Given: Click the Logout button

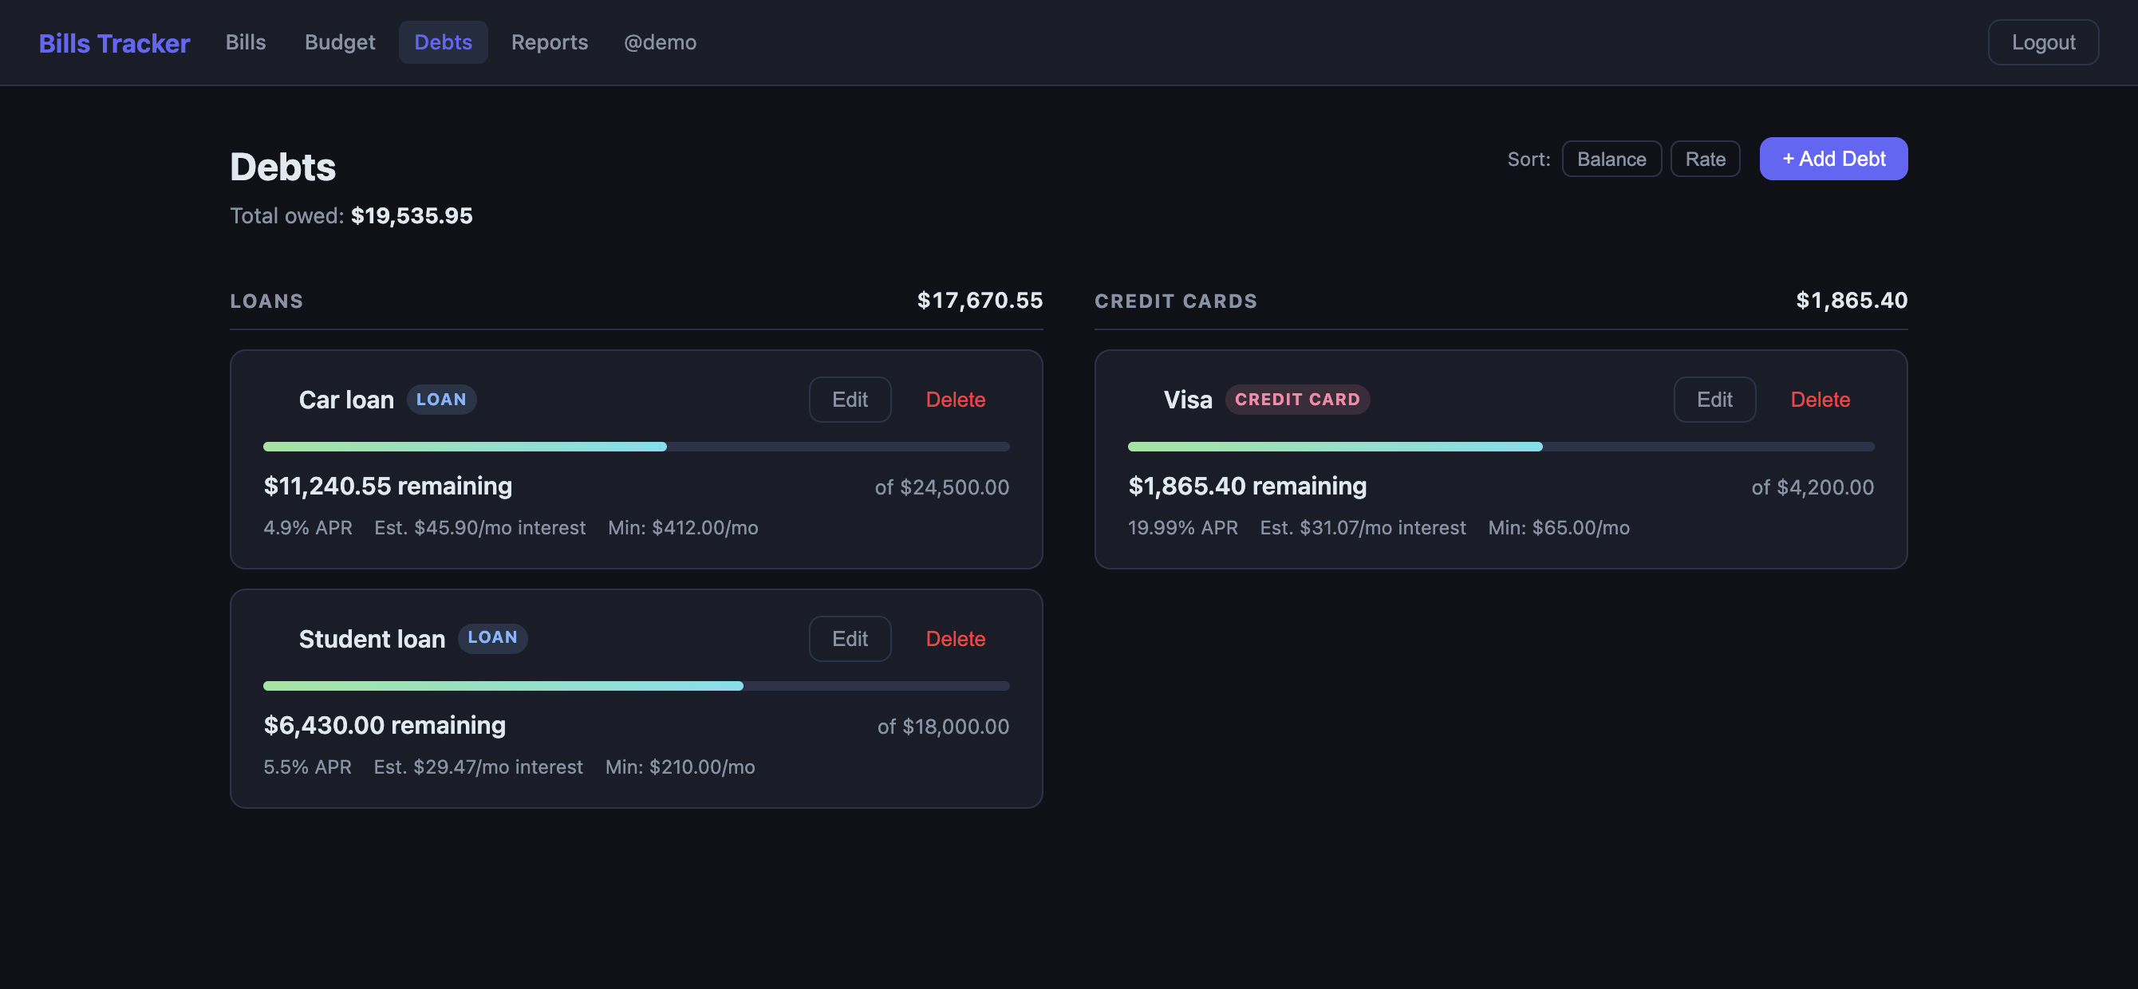Looking at the screenshot, I should tap(2042, 42).
